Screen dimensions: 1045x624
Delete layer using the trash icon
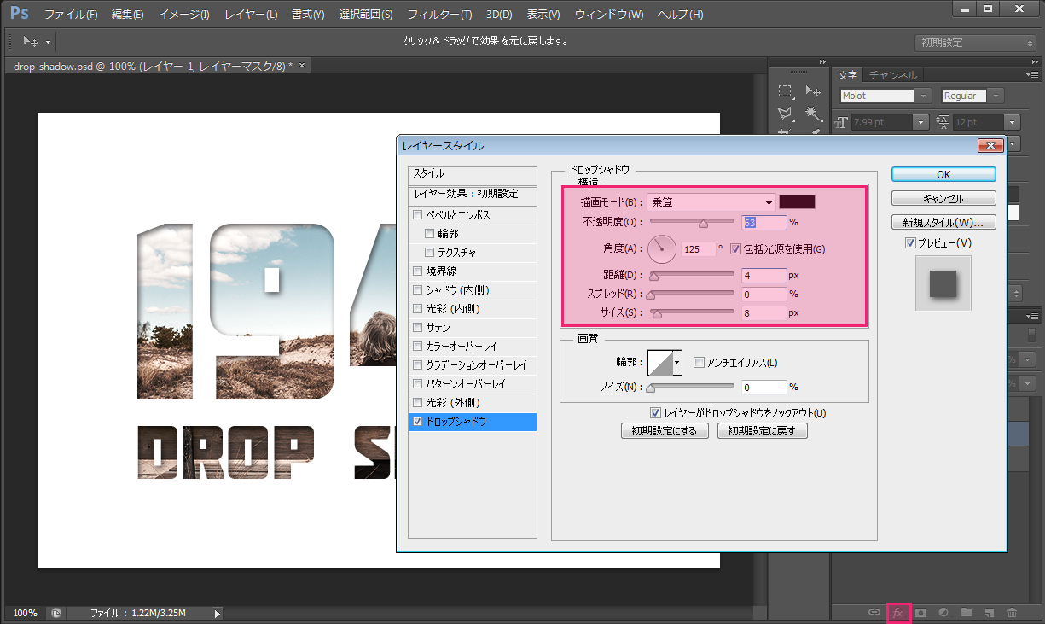point(1012,612)
